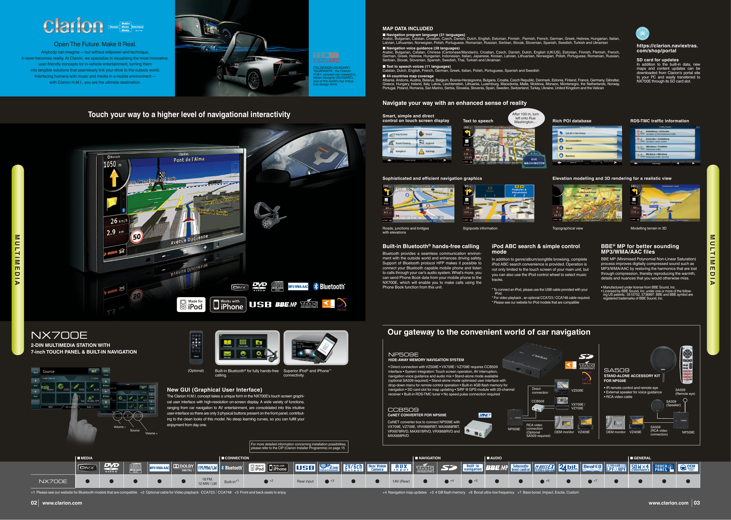
Task: Click the Bluetooth icon in the Connection table section
Action: click(x=232, y=468)
